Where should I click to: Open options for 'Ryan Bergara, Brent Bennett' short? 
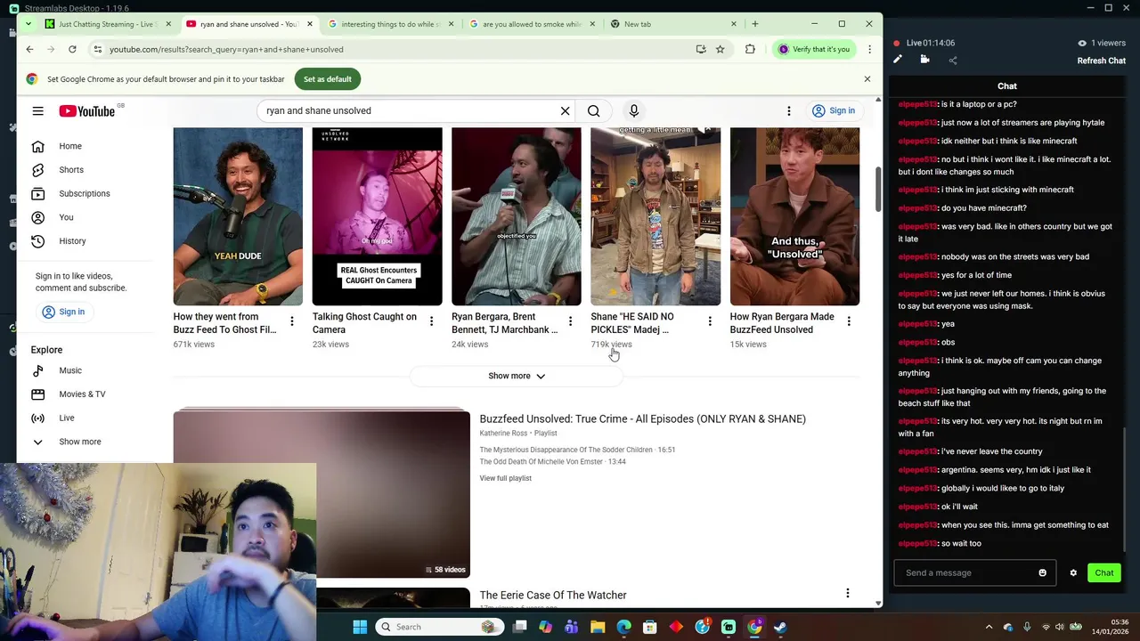tap(570, 321)
